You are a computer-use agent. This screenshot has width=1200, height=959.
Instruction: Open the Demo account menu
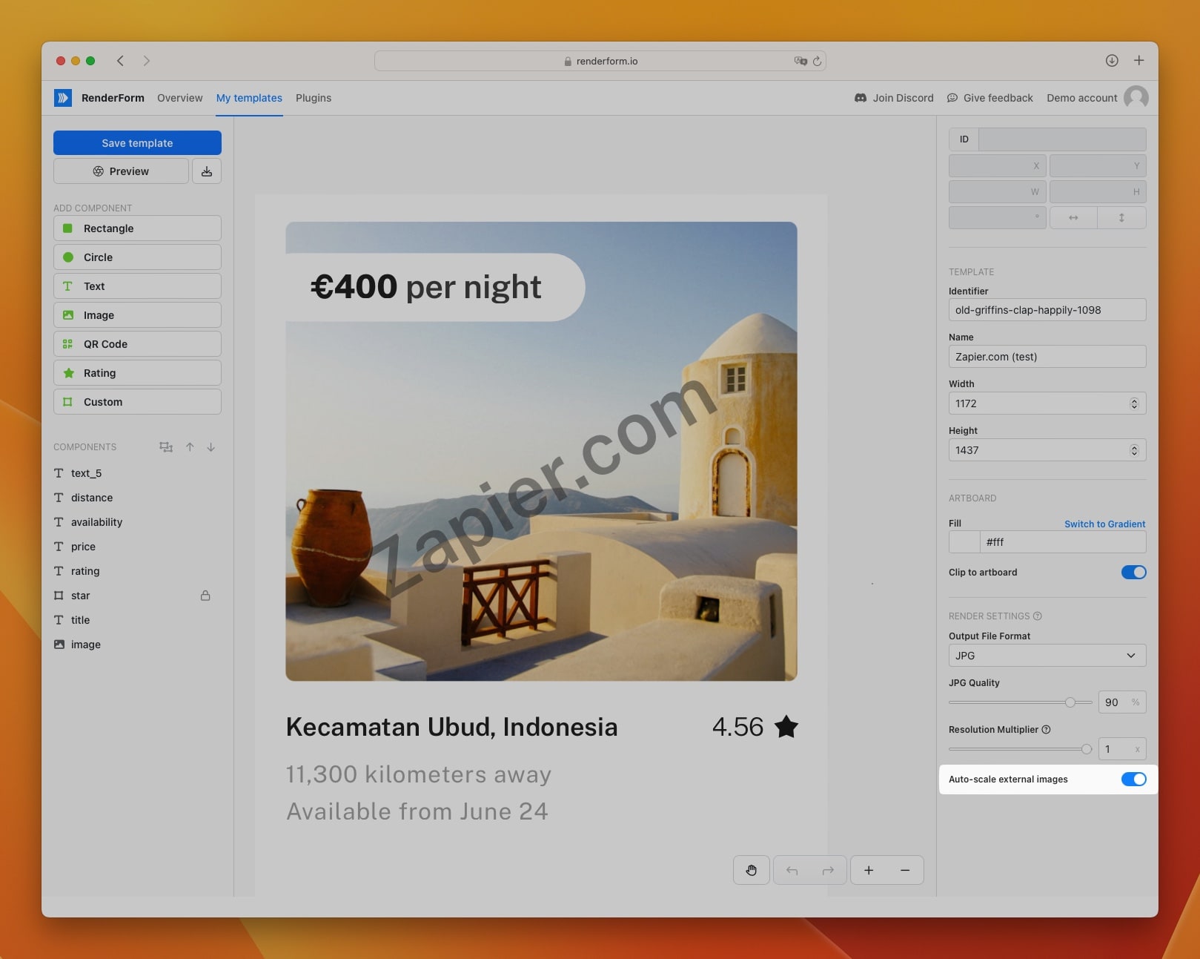(x=1081, y=98)
